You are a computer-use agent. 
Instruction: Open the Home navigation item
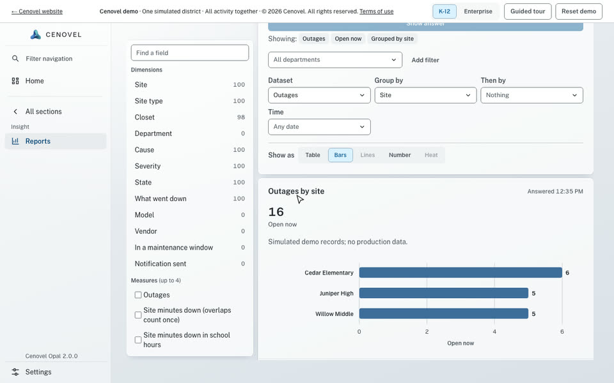[56, 81]
